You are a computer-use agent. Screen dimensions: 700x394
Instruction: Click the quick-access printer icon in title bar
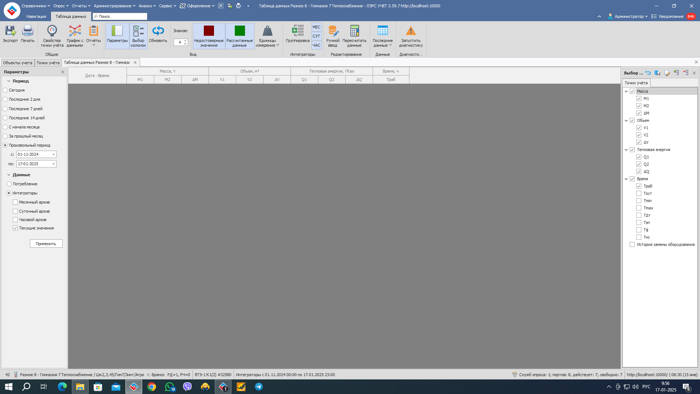coord(238,6)
